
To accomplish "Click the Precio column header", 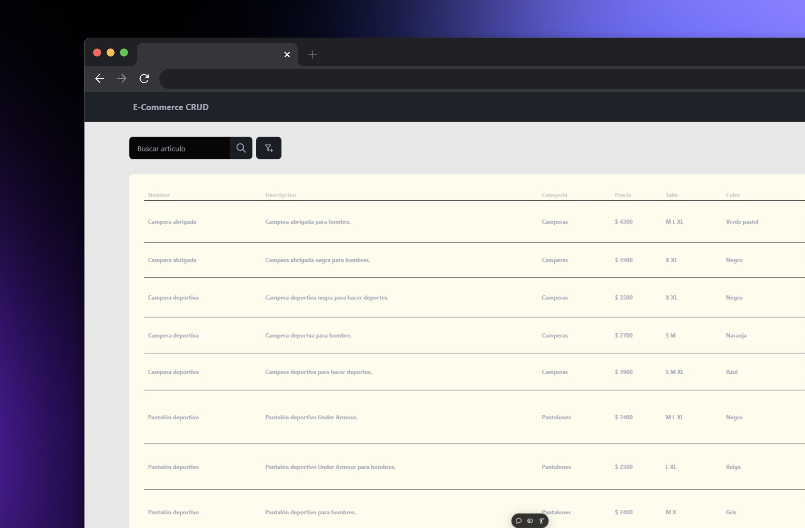I will coord(623,195).
